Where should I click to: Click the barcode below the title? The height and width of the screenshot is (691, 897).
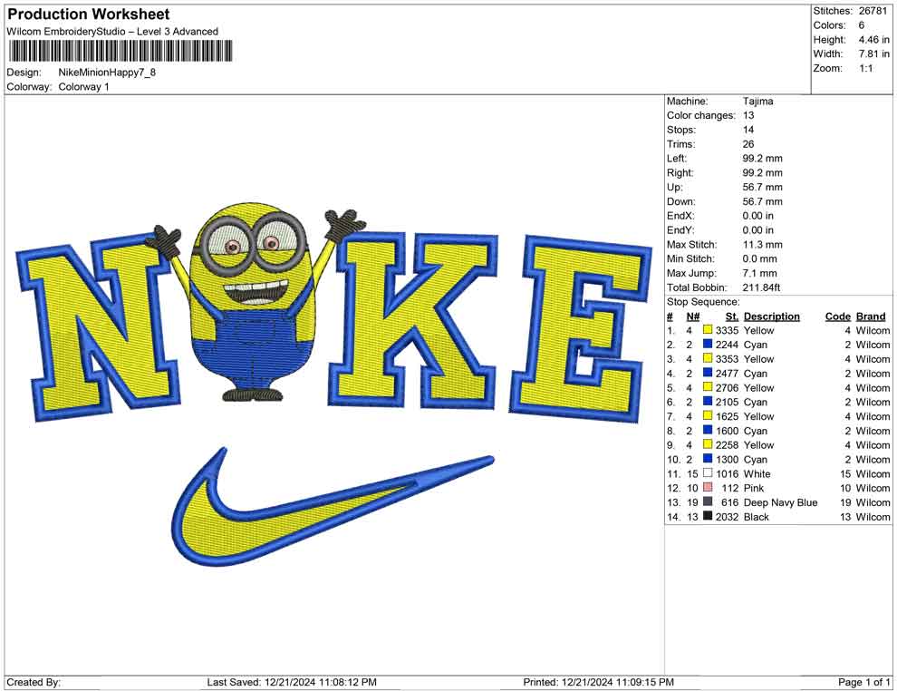[x=121, y=51]
